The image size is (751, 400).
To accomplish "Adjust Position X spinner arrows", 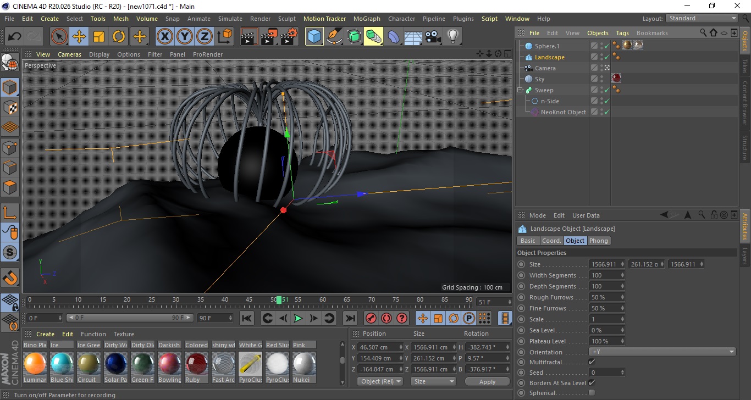I will tap(400, 347).
